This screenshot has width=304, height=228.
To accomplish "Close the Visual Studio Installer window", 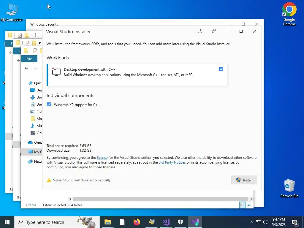I will 254,31.
